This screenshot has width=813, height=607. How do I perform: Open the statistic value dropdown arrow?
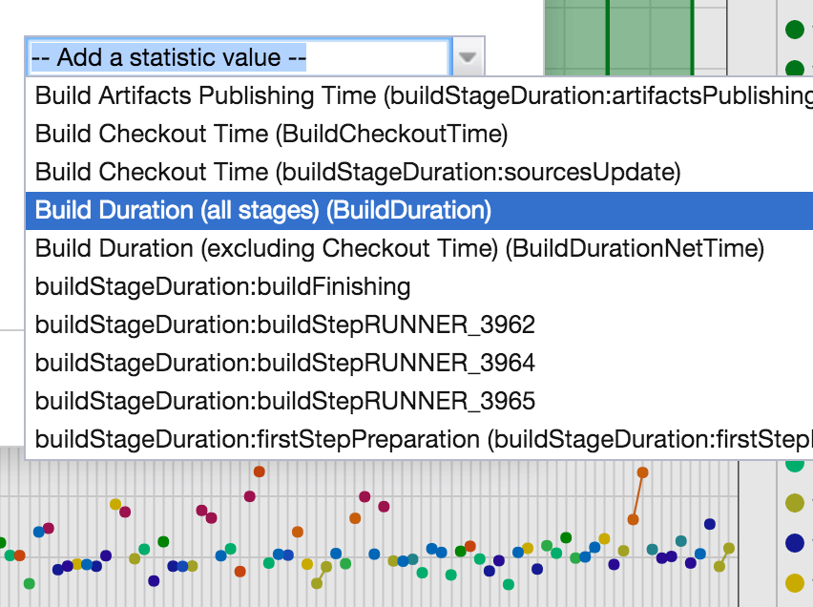click(x=467, y=57)
